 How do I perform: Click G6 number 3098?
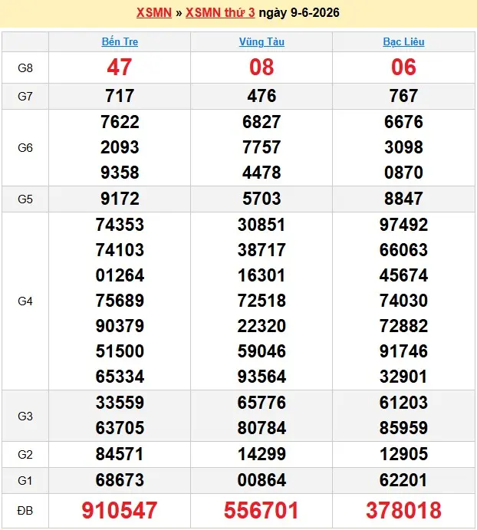(x=403, y=147)
